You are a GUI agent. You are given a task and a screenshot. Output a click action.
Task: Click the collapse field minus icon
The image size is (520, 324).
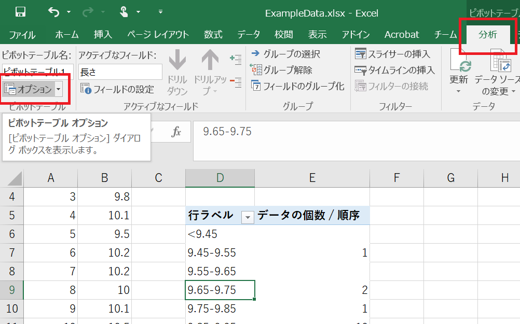(236, 82)
